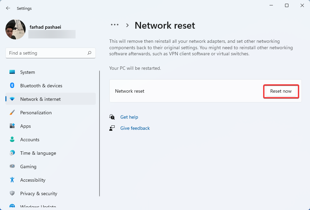Click the Gaming controller icon
Viewport: 310px width, 210px height.
(x=12, y=167)
